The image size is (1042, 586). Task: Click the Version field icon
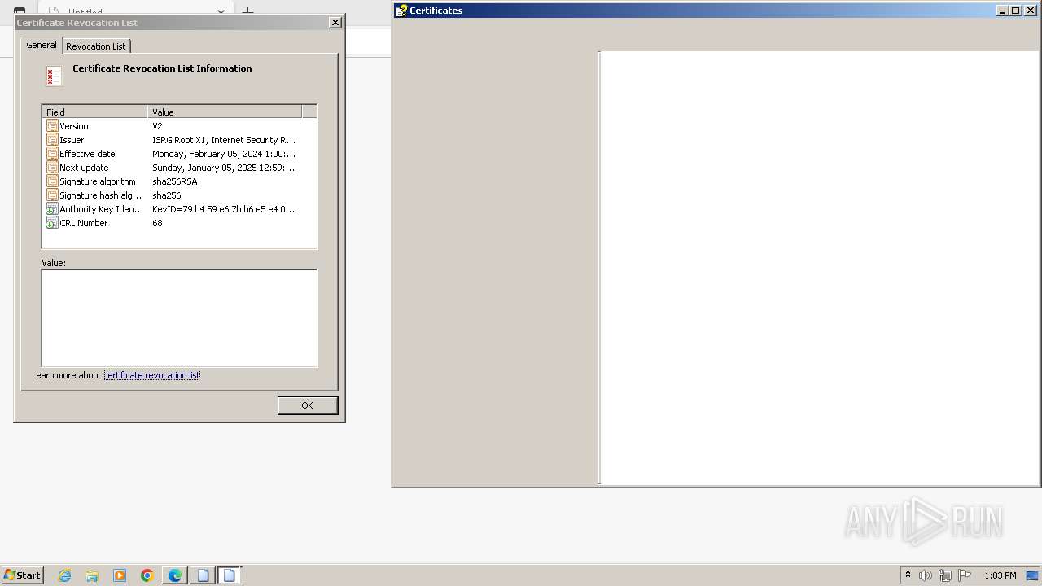pos(52,126)
